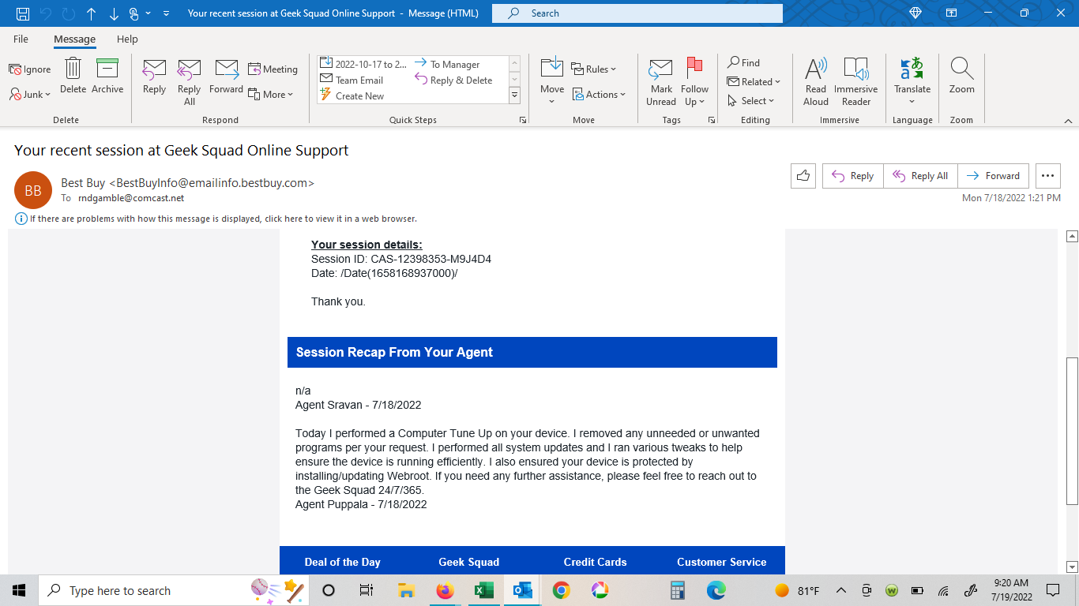Start Read Aloud for the email

(815, 81)
